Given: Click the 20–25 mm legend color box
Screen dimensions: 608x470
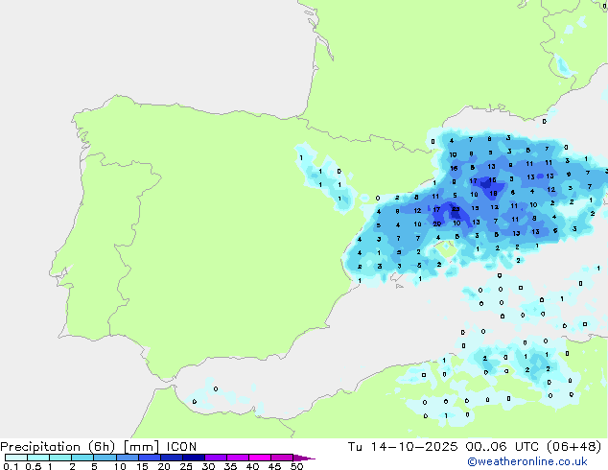Looking at the screenshot, I should (171, 458).
